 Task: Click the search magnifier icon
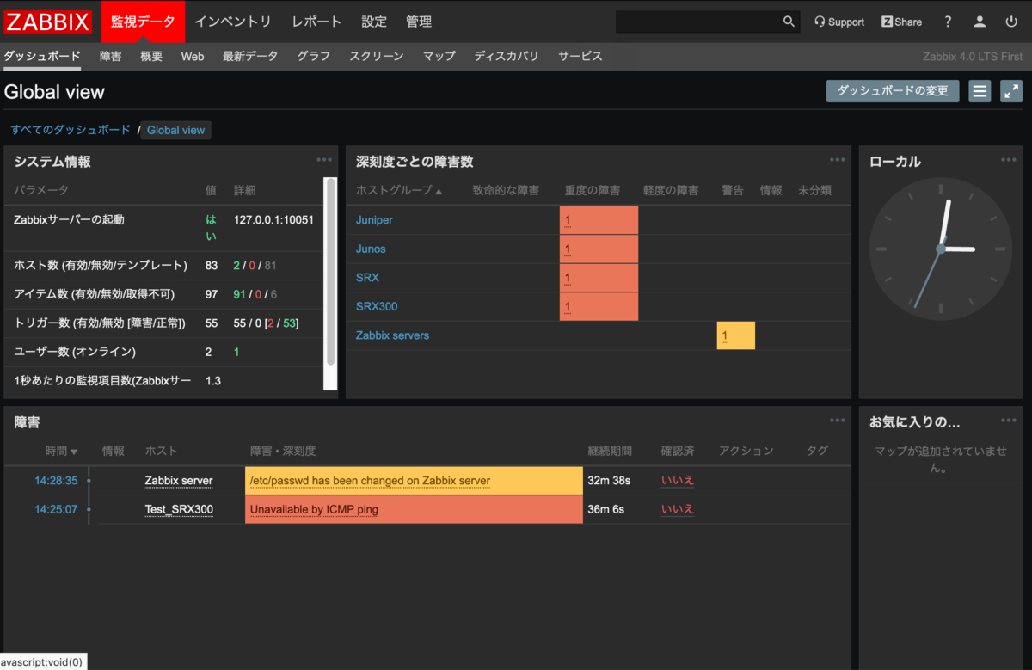[789, 22]
